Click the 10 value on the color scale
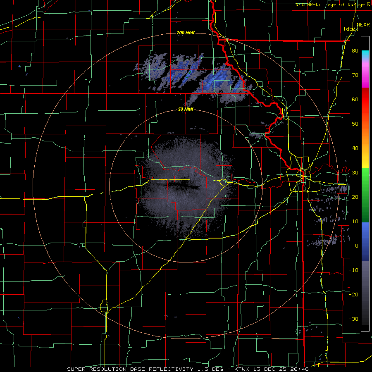This screenshot has height=372, width=372. click(x=355, y=222)
